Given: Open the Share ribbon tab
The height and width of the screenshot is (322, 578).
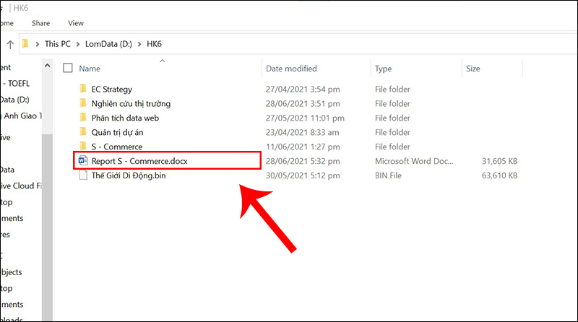Looking at the screenshot, I should pyautogui.click(x=40, y=23).
